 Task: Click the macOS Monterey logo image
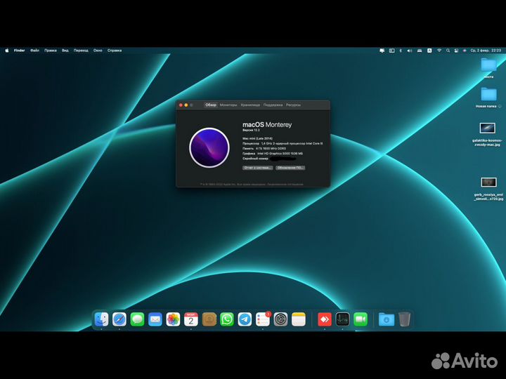click(x=209, y=147)
